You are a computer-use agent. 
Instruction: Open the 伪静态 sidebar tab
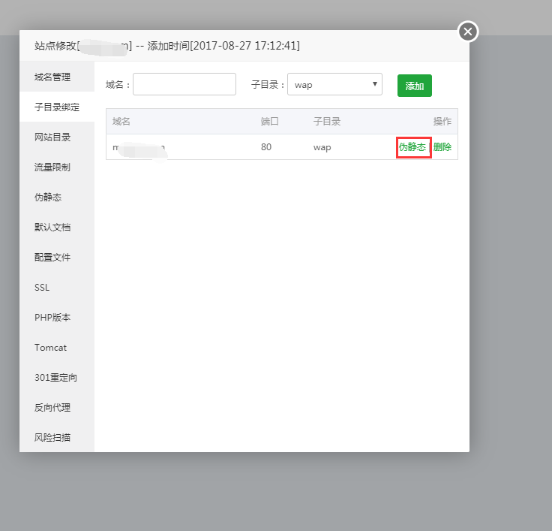pos(57,197)
